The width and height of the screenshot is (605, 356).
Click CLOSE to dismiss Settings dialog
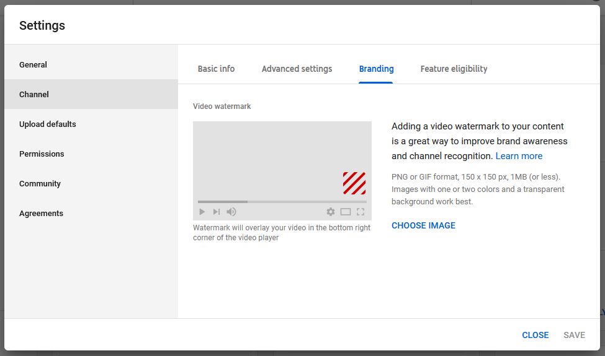click(x=535, y=335)
